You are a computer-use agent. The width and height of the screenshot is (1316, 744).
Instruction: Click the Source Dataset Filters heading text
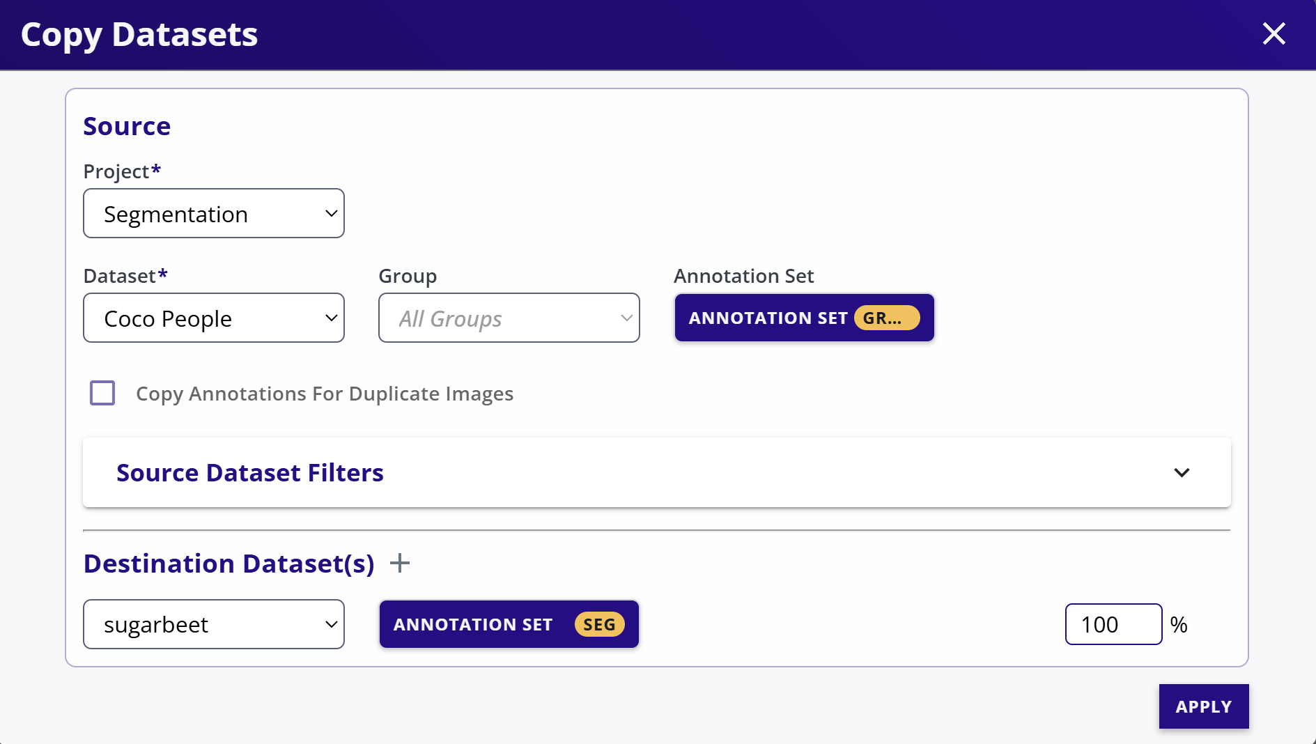click(250, 472)
